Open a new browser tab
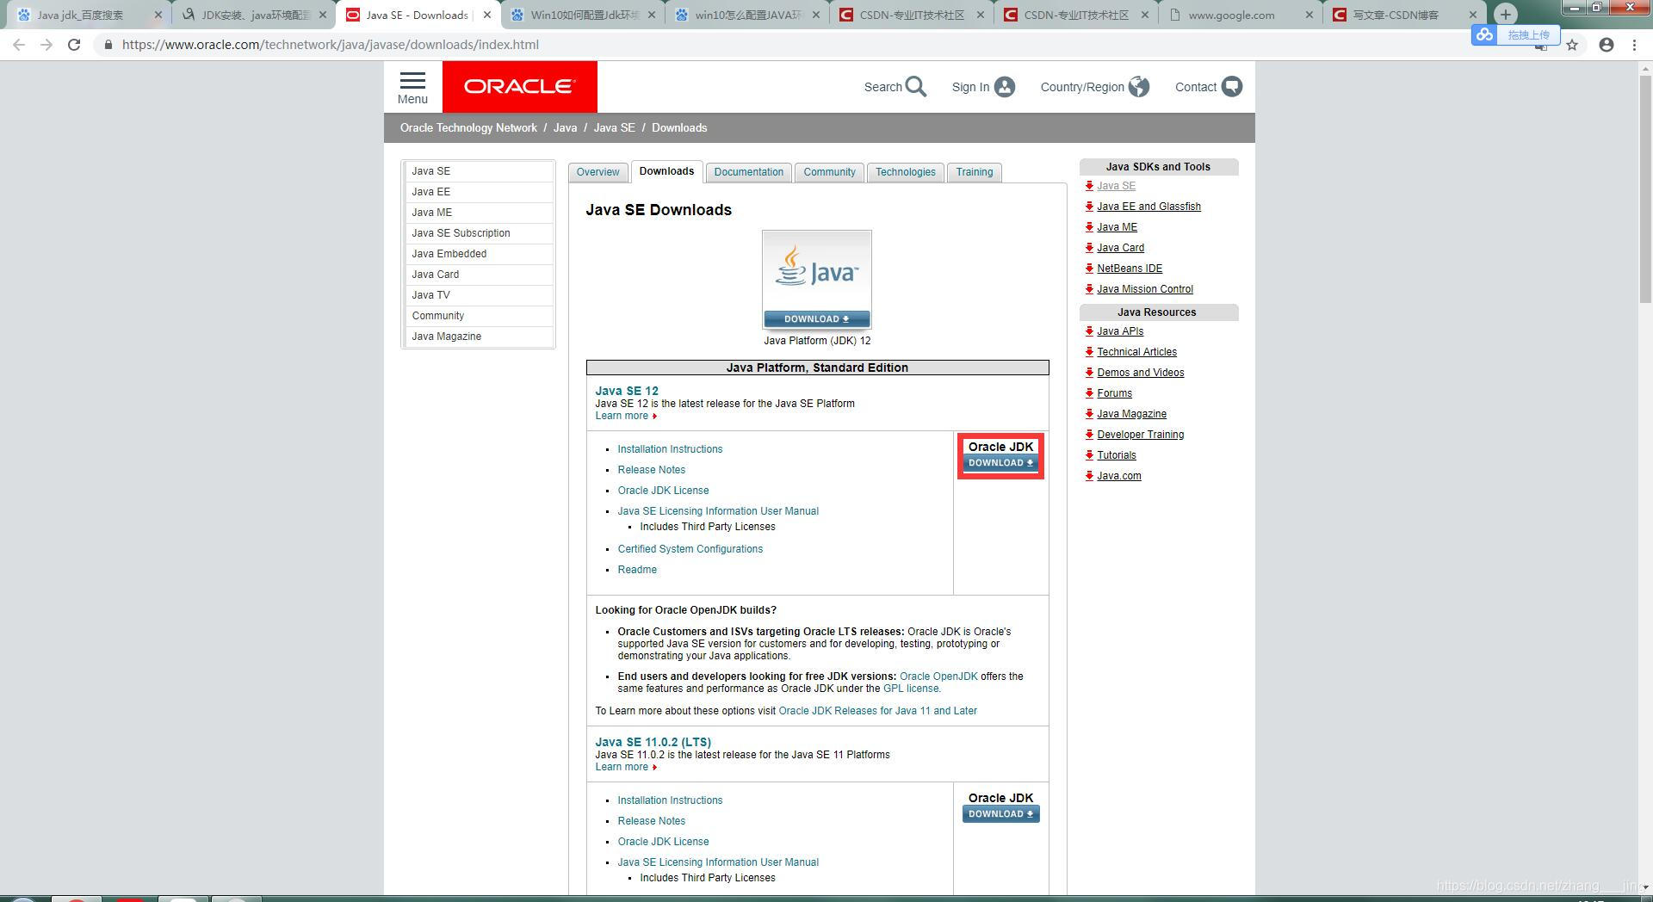The height and width of the screenshot is (902, 1653). click(1505, 14)
